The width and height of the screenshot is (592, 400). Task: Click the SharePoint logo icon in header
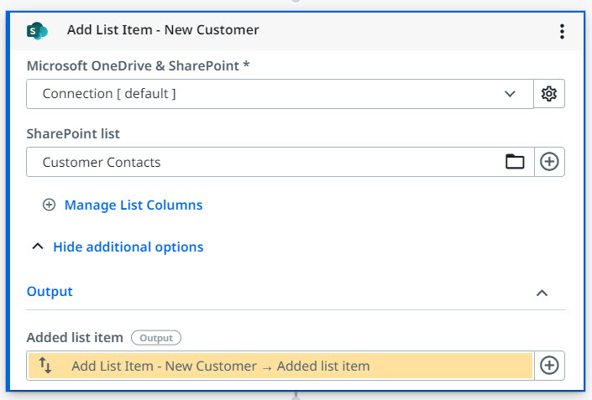[37, 30]
